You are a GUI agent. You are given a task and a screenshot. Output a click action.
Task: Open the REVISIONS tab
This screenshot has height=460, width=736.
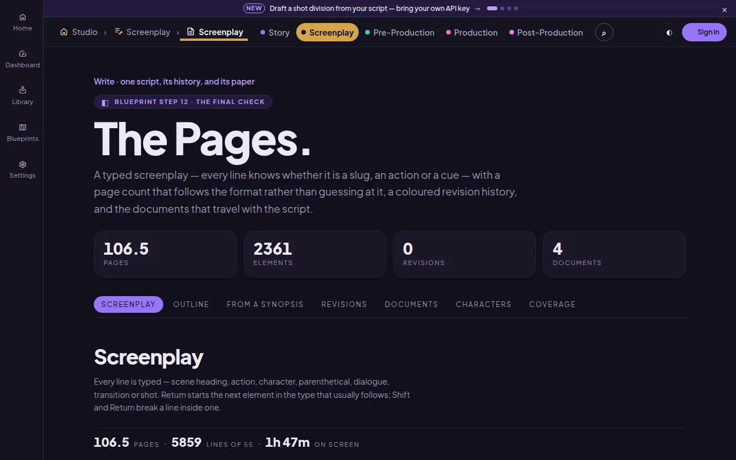pyautogui.click(x=344, y=304)
